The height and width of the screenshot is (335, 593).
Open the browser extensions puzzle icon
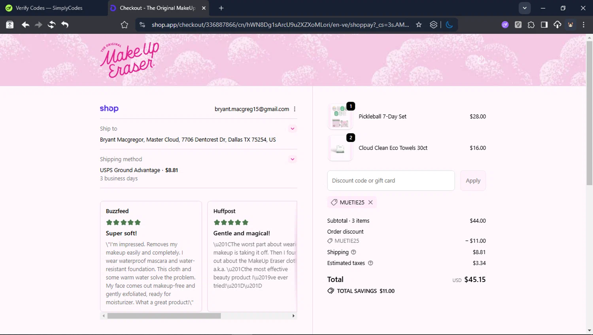click(x=531, y=25)
